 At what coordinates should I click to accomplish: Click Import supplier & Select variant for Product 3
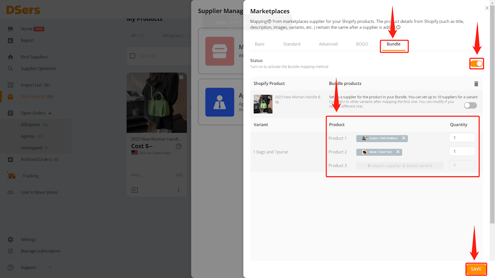point(400,166)
